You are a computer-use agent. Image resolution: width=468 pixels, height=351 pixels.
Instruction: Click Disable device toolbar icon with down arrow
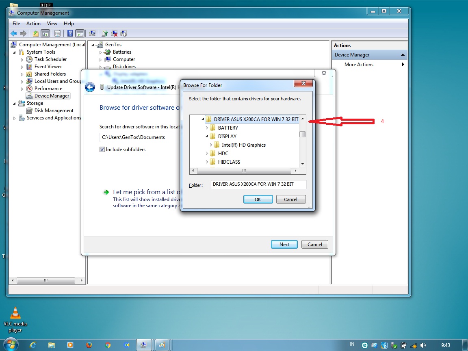coord(123,33)
